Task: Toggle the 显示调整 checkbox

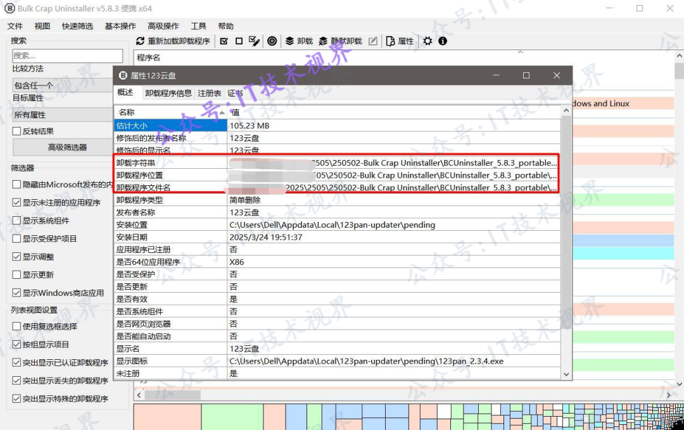Action: pos(16,257)
